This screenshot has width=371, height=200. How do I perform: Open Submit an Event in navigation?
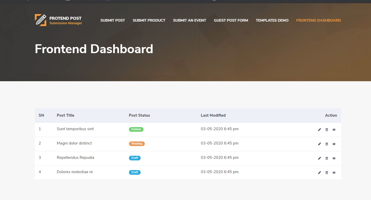point(190,20)
